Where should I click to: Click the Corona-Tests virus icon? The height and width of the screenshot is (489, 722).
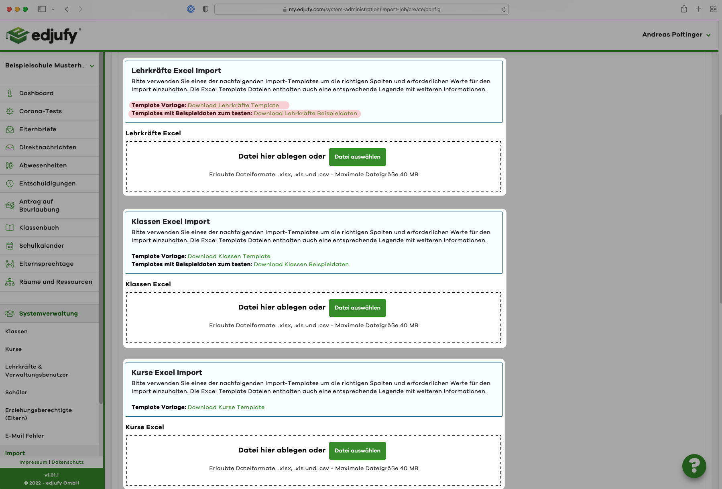click(x=10, y=111)
